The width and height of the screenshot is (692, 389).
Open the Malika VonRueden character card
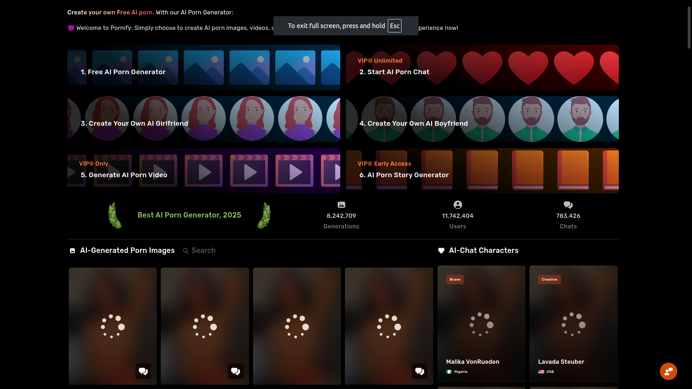(x=481, y=324)
